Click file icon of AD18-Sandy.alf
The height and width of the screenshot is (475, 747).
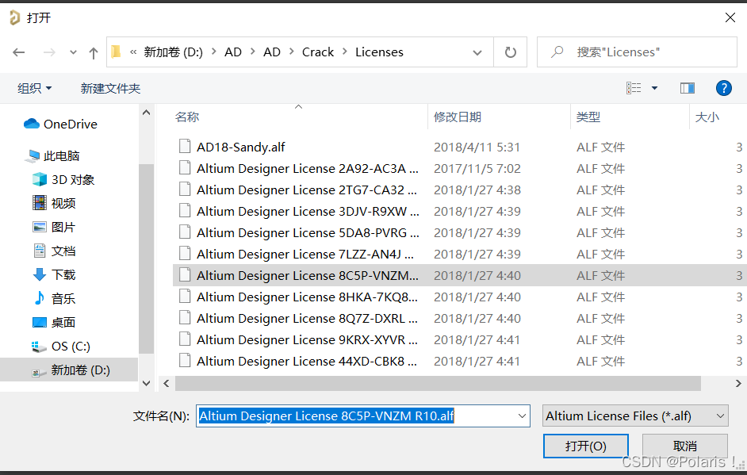click(x=185, y=146)
